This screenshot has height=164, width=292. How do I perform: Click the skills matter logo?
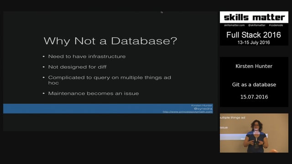pos(254,17)
